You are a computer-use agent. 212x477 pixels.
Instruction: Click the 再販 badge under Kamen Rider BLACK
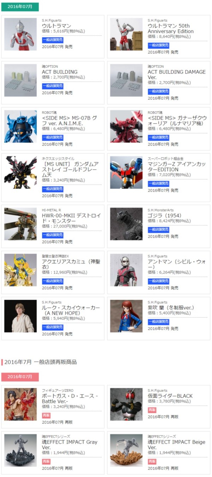(x=152, y=410)
